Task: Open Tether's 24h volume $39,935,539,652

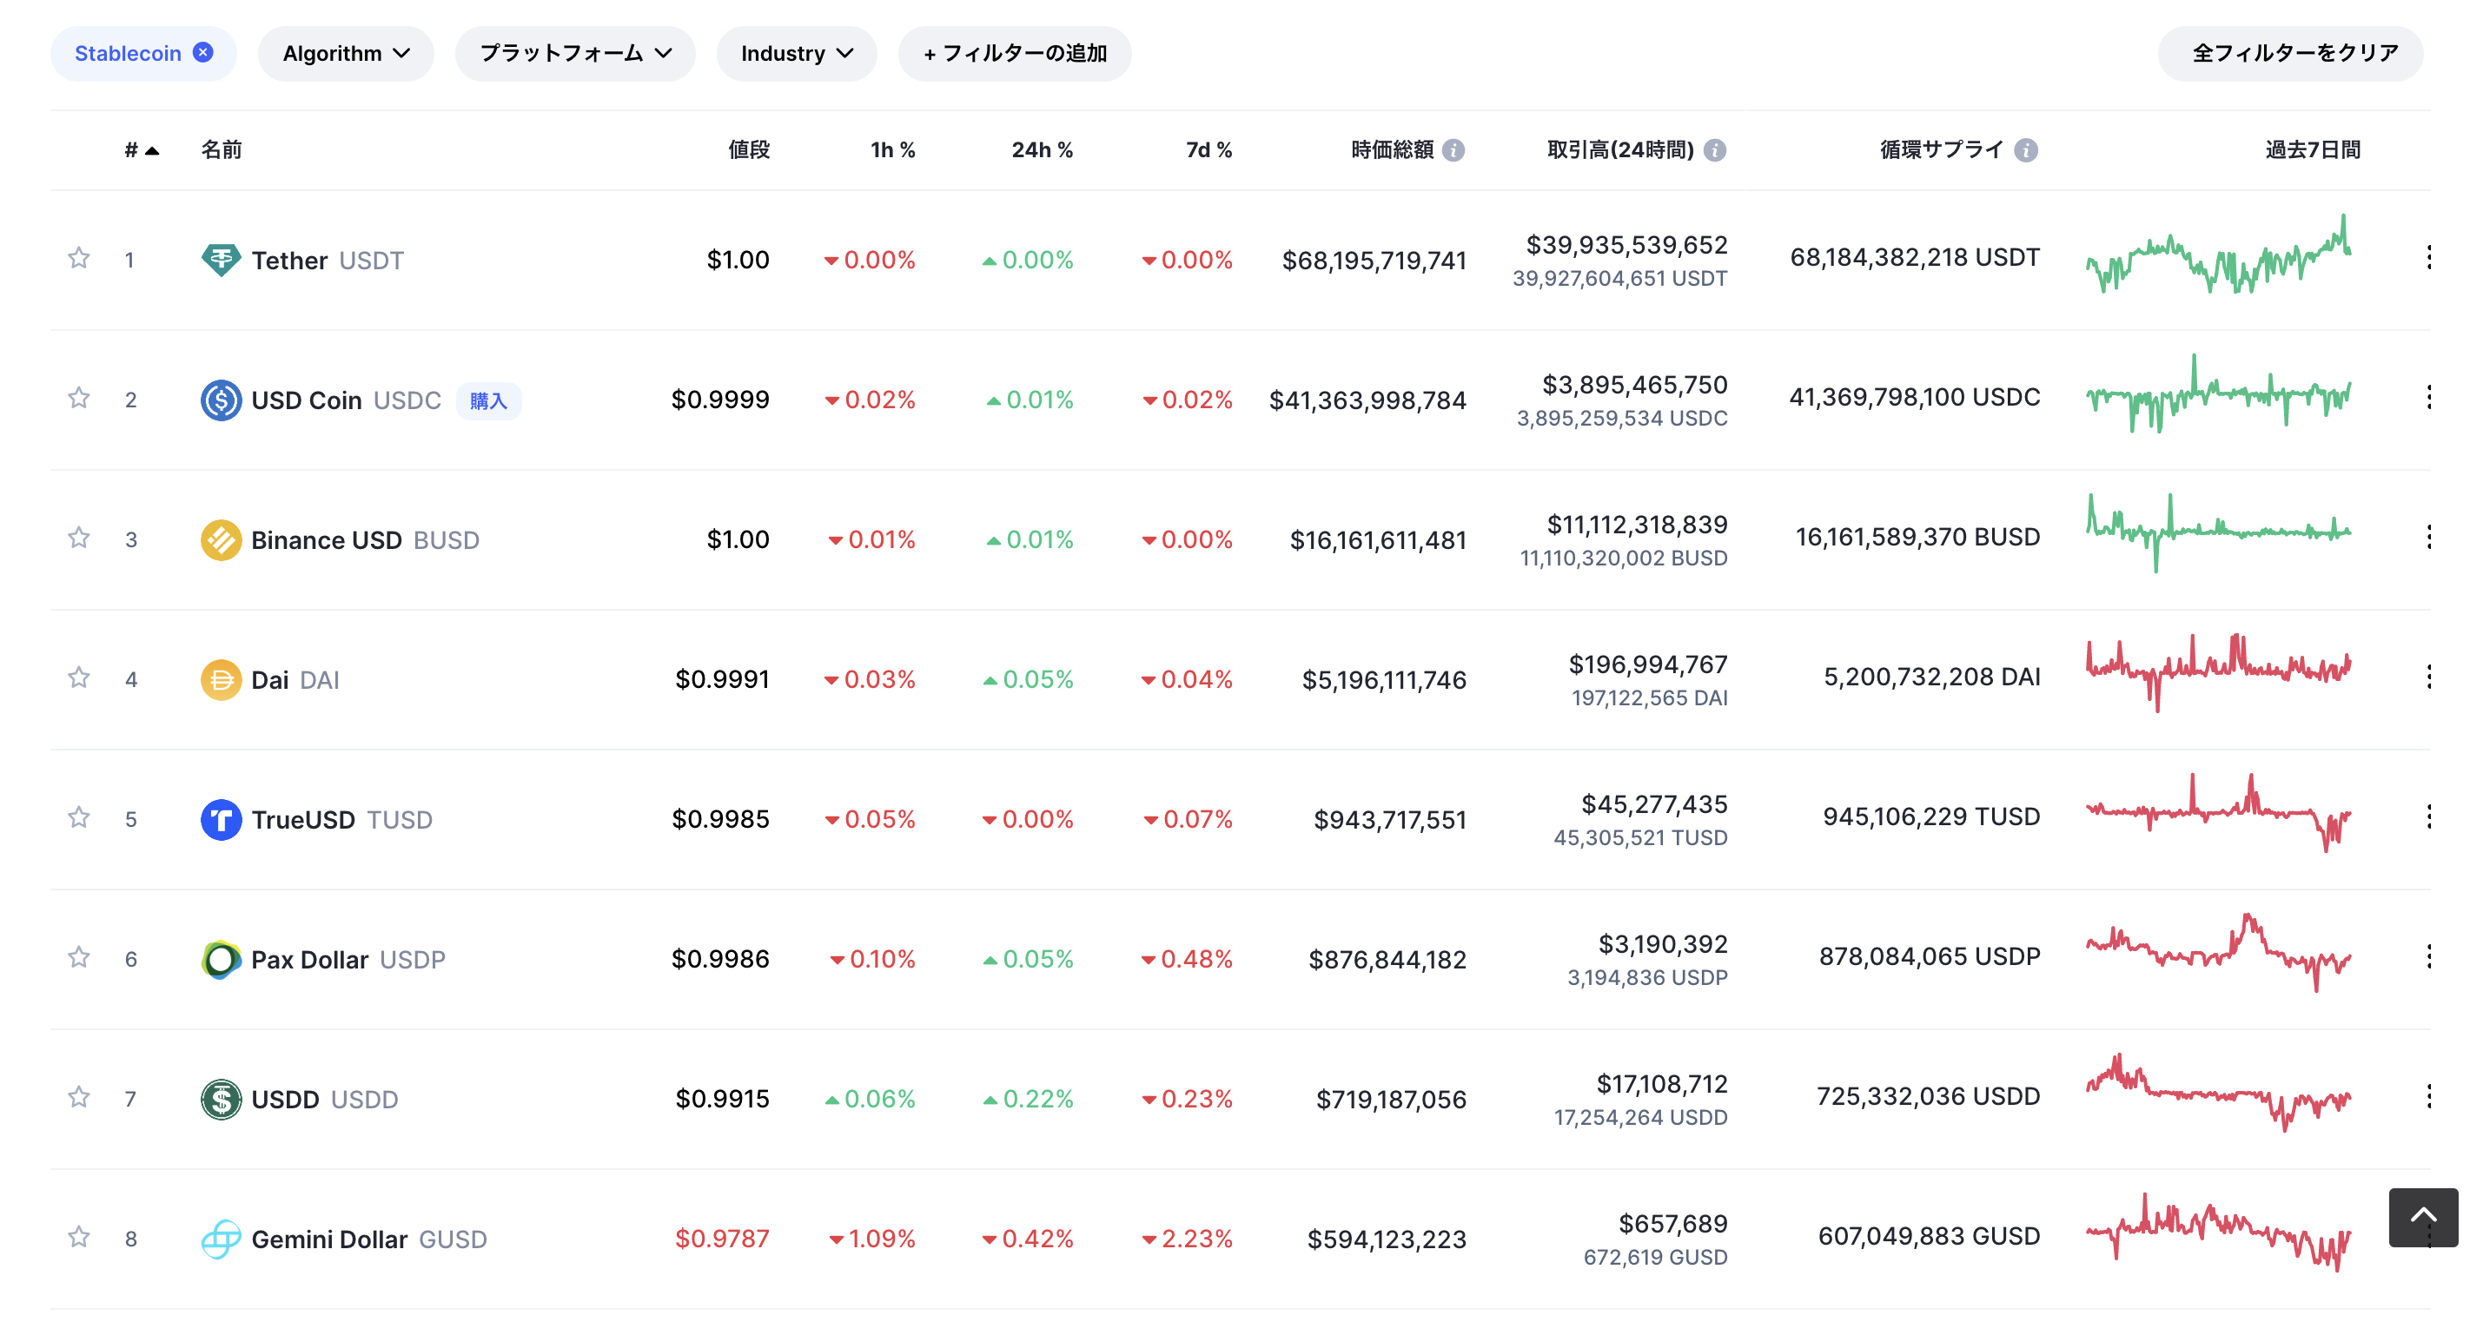Action: 1626,245
